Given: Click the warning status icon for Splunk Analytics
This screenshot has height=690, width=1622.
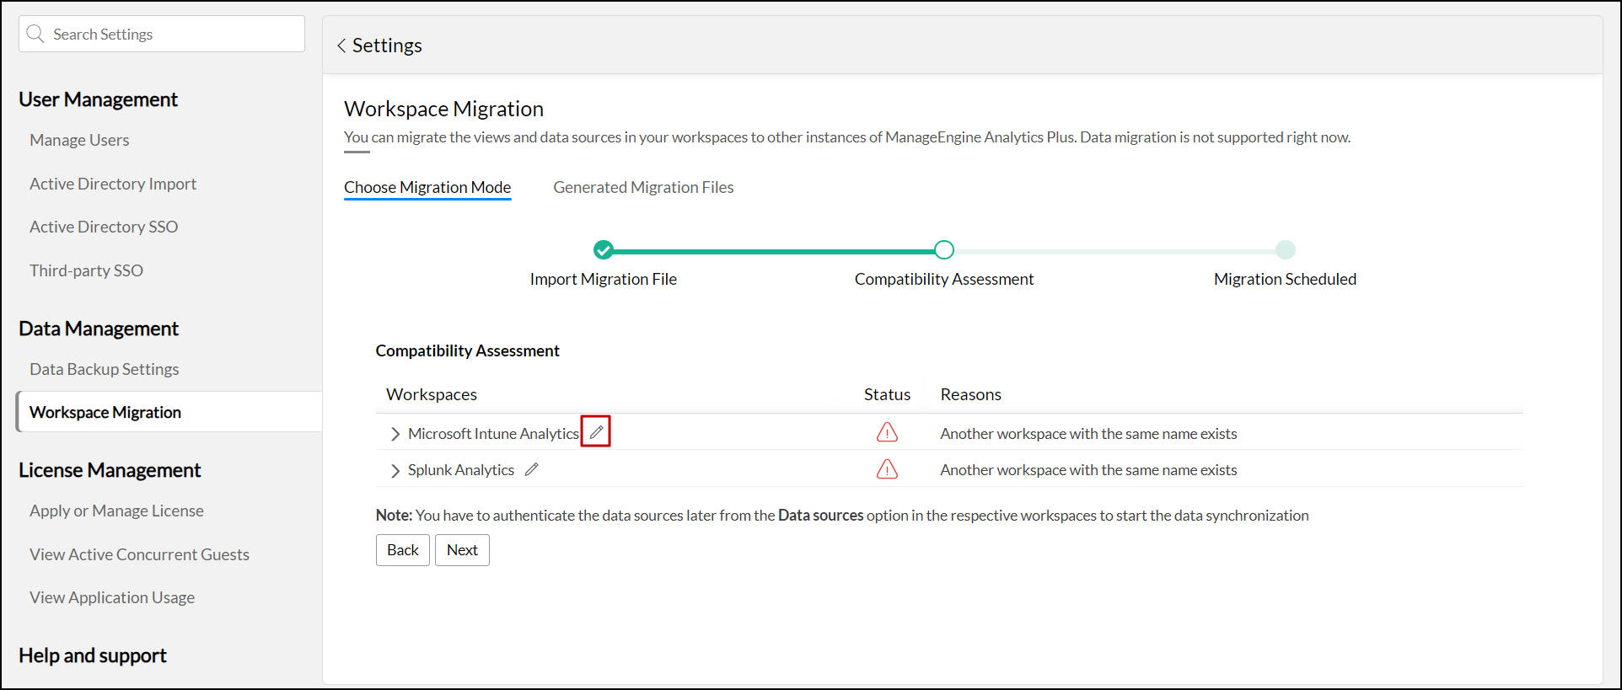Looking at the screenshot, I should click(887, 469).
